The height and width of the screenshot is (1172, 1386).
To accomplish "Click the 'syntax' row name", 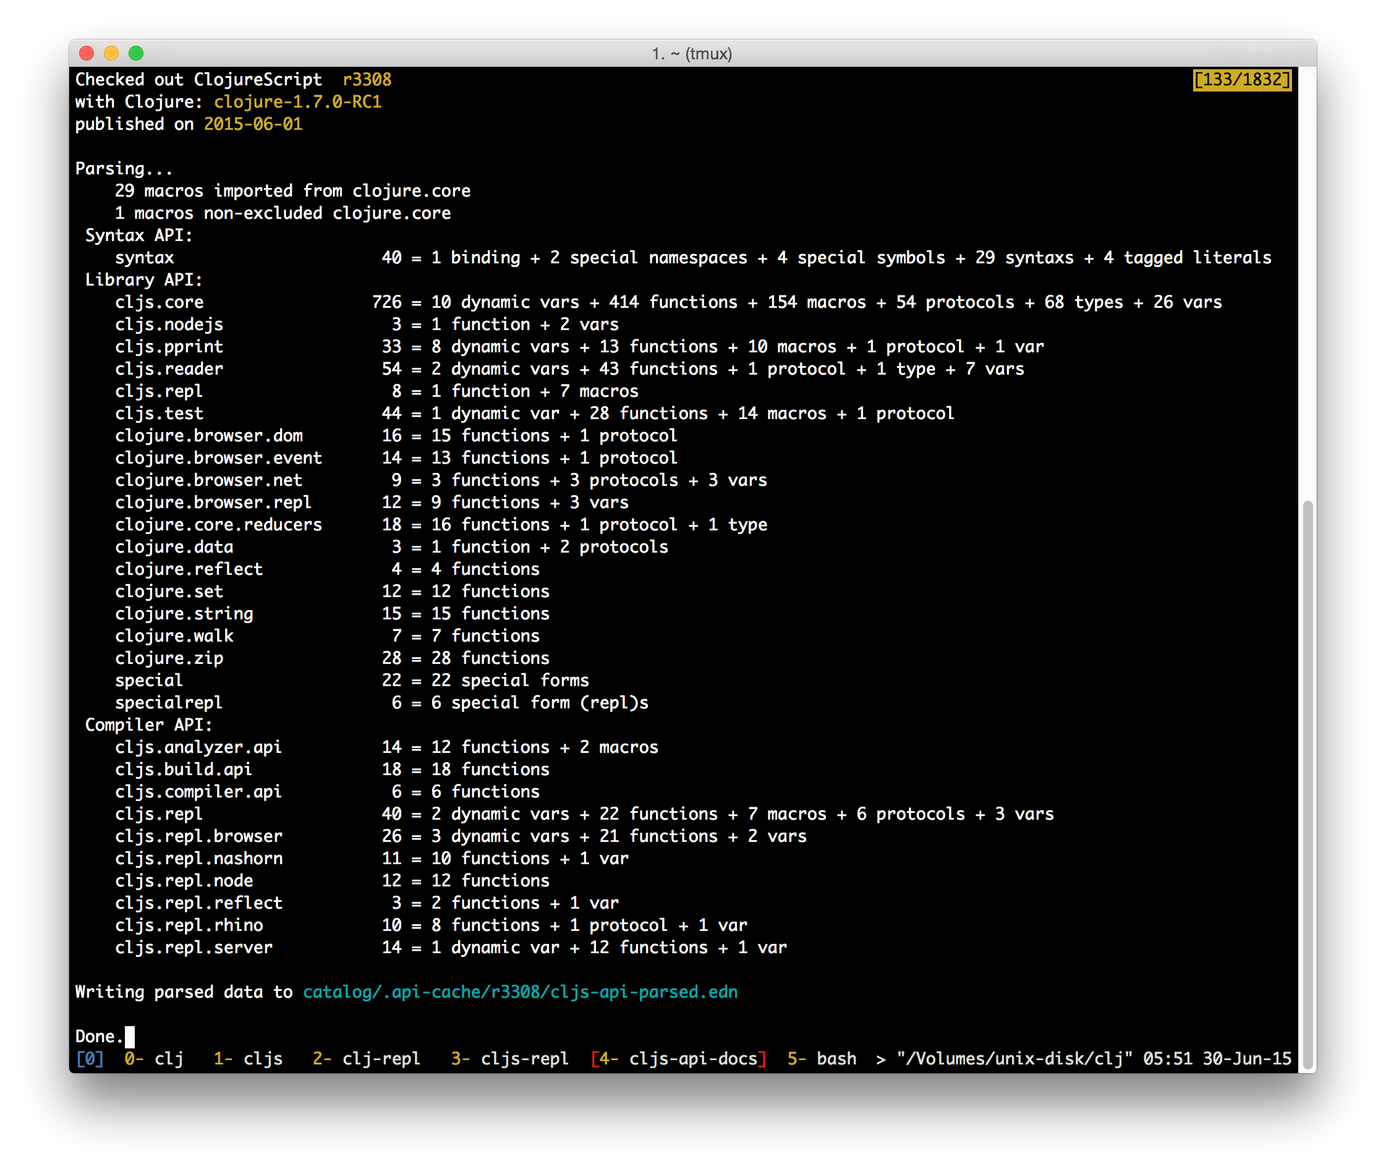I will coord(144,258).
